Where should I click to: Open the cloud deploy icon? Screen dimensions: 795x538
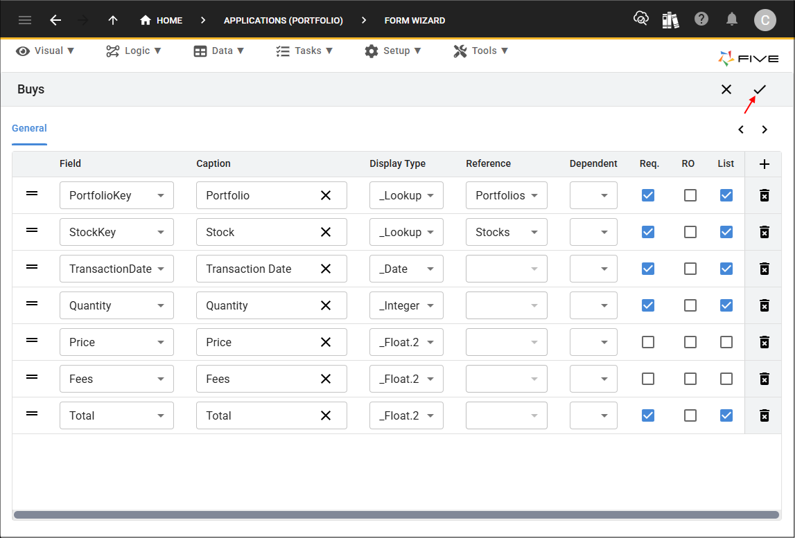641,19
